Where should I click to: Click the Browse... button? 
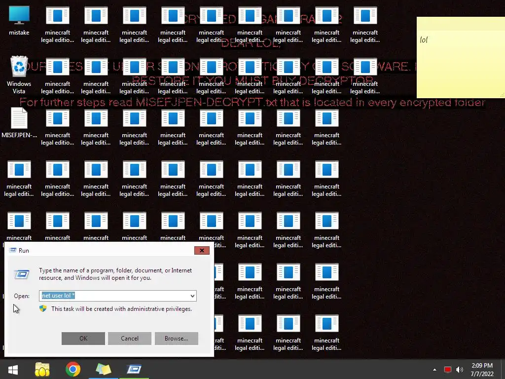coord(176,339)
